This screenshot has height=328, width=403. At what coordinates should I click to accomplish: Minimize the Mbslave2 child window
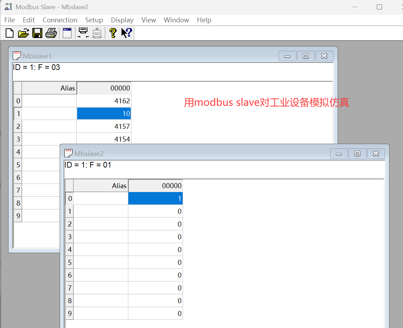pyautogui.click(x=339, y=153)
